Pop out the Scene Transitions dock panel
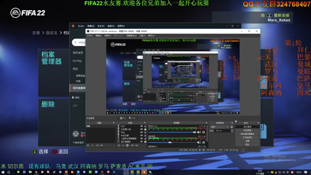Screen dimensions: 311x175 pyautogui.click(x=232, y=123)
